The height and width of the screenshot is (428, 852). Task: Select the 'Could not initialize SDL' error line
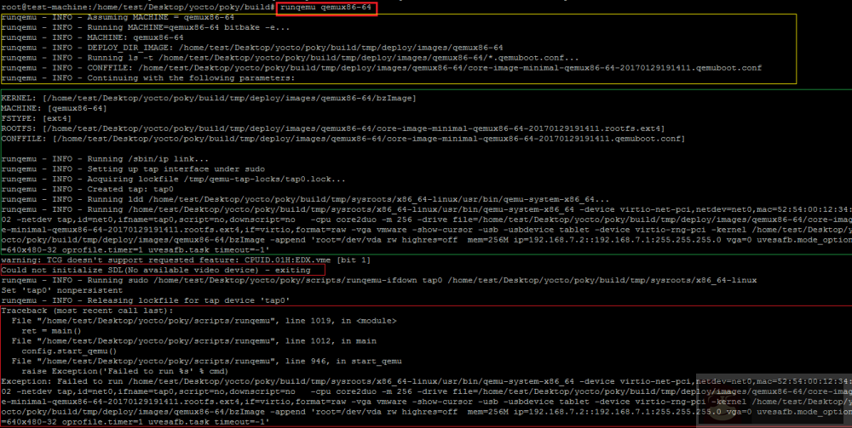(x=156, y=270)
